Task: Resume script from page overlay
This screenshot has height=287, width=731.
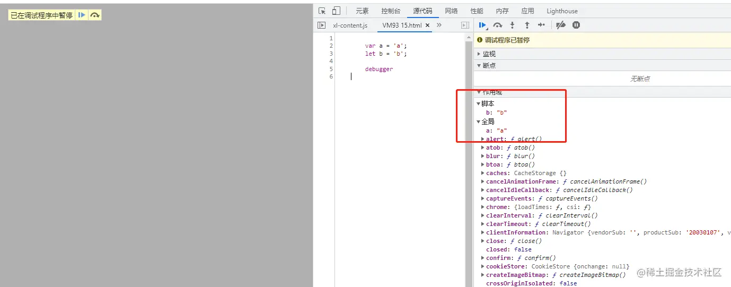Action: (x=82, y=15)
